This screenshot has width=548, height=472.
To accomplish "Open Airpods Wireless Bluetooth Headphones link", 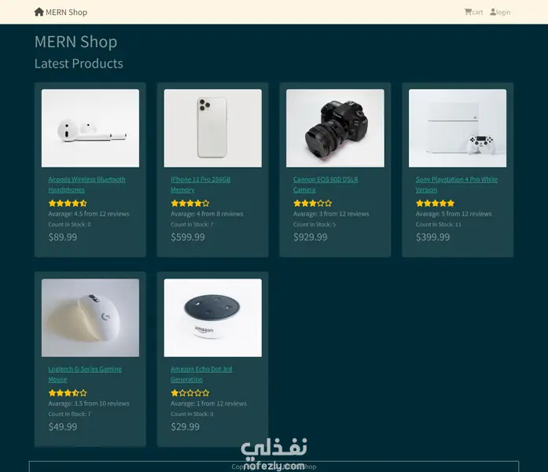I will tap(86, 185).
